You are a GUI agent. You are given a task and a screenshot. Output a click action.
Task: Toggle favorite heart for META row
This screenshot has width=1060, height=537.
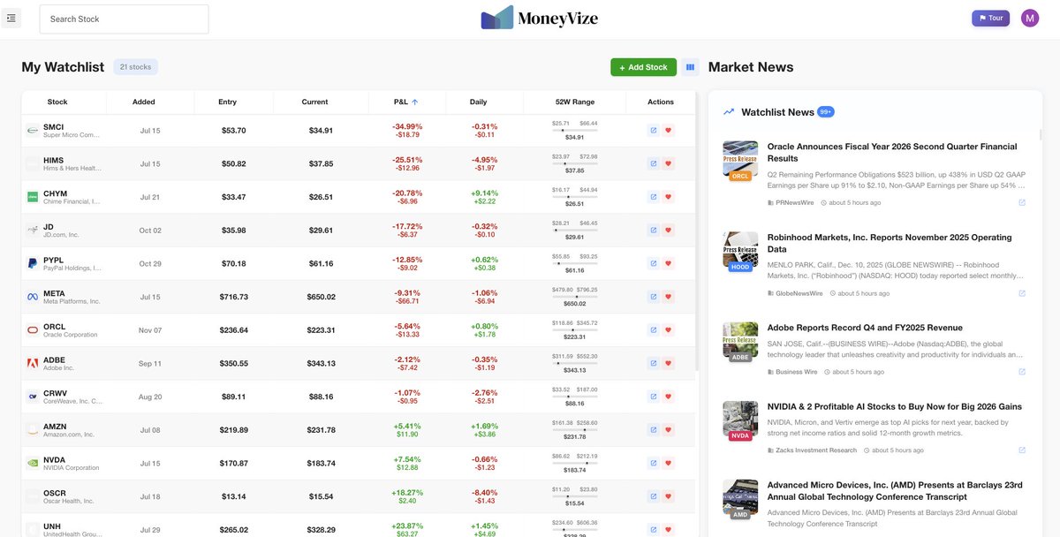coord(668,297)
